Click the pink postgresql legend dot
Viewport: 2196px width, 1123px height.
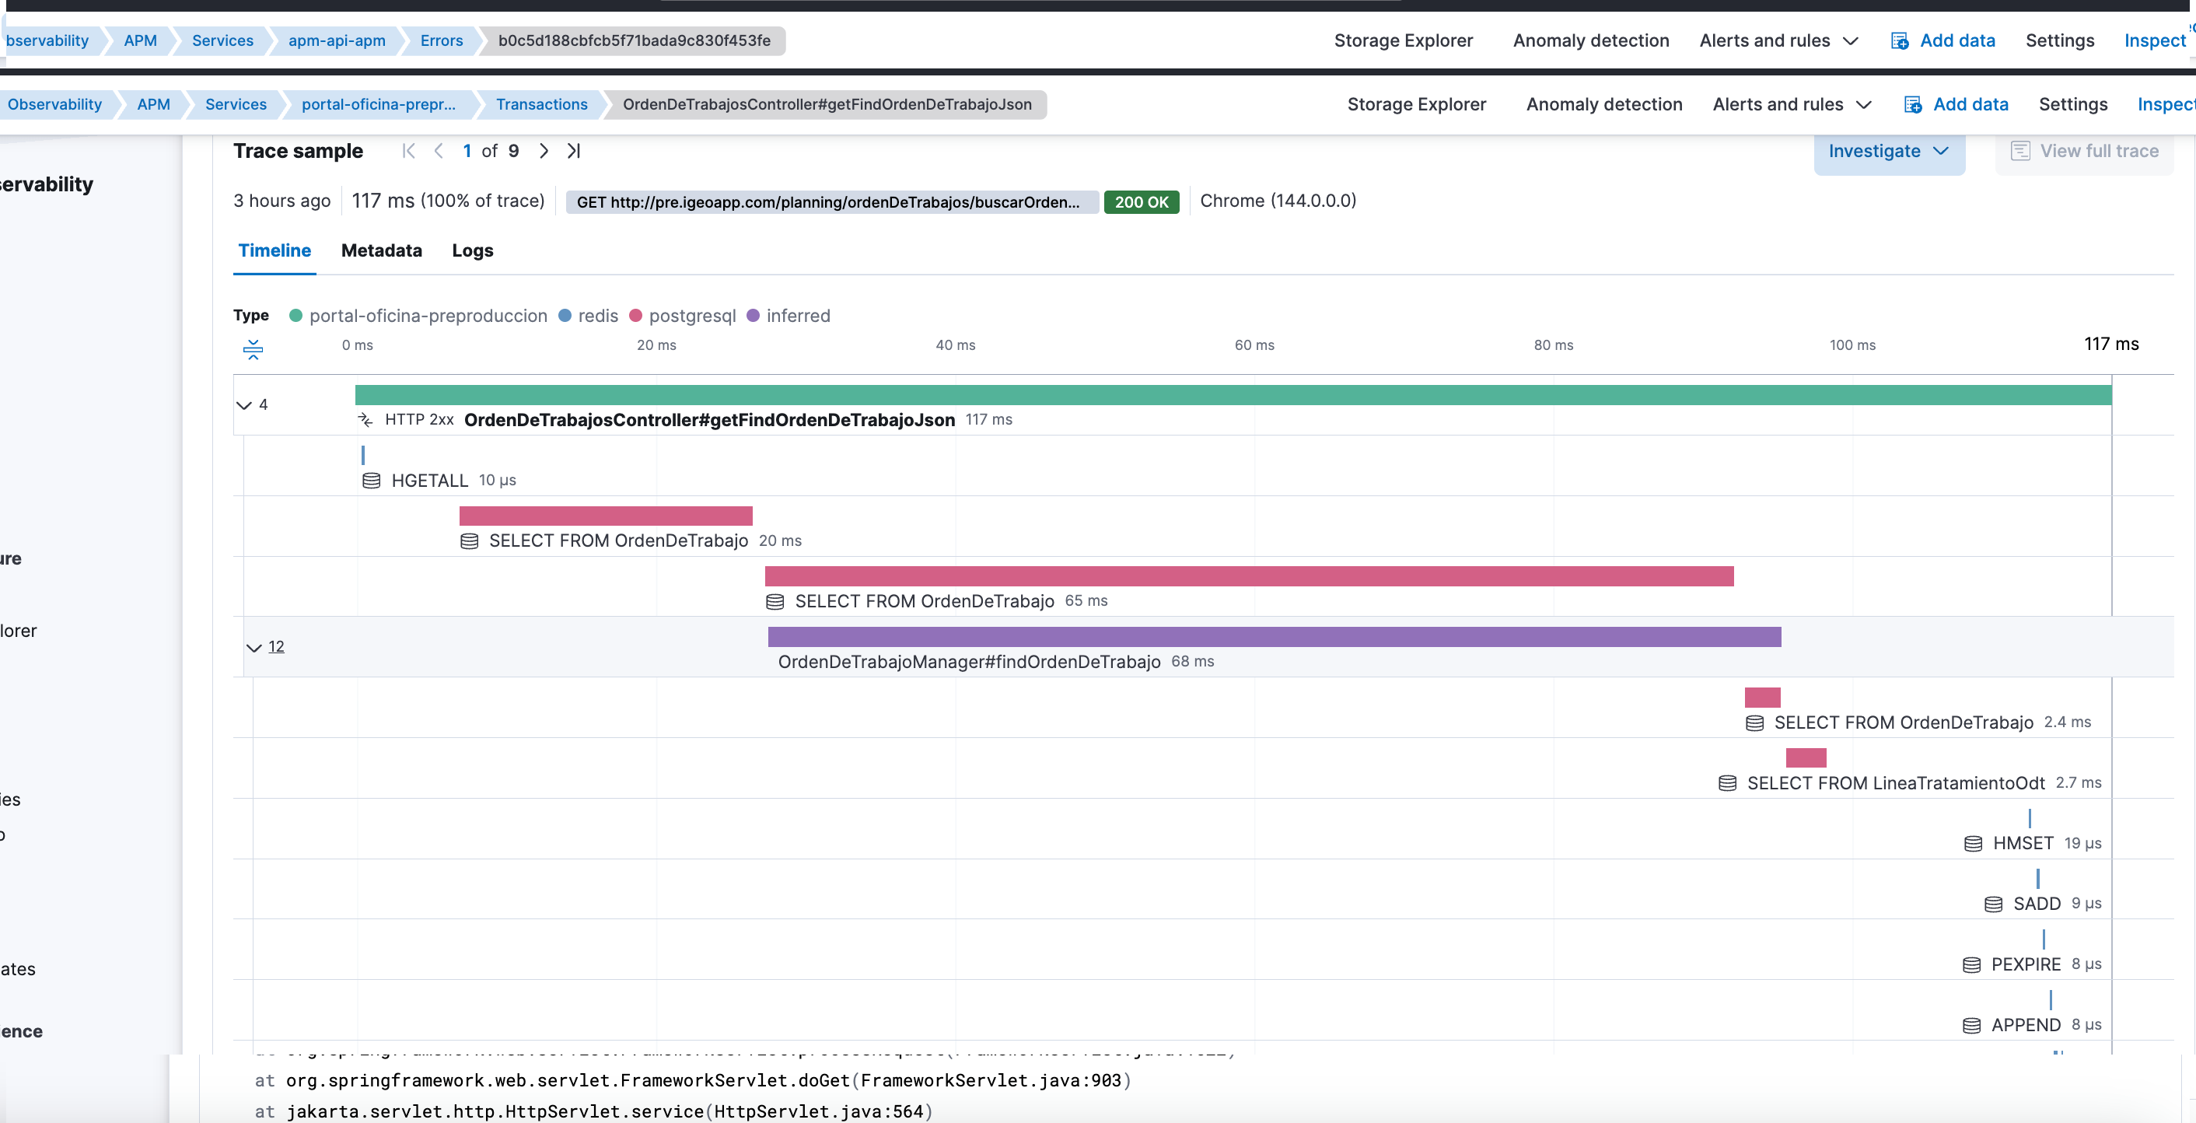pos(635,317)
